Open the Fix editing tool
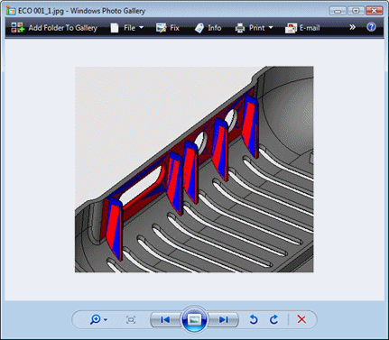 [x=168, y=28]
